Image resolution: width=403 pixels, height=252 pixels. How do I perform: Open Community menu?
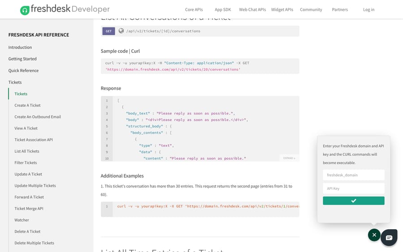coord(311,9)
